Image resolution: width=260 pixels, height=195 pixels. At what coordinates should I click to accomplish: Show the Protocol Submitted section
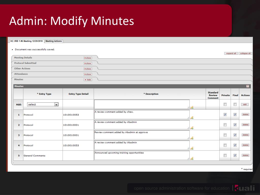pyautogui.click(x=88, y=63)
